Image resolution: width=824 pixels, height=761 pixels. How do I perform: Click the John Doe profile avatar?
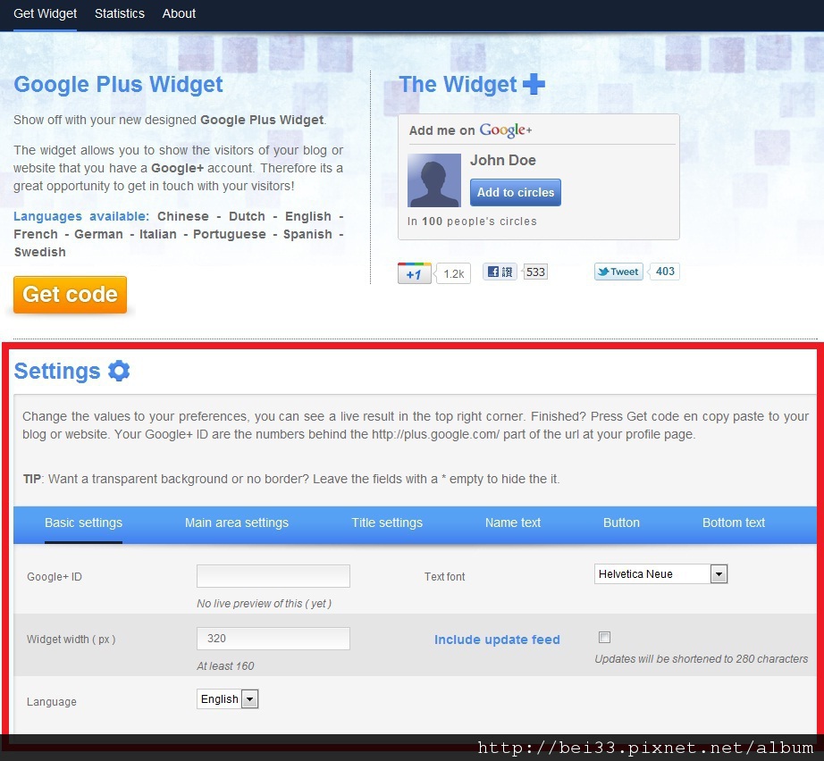tap(434, 180)
